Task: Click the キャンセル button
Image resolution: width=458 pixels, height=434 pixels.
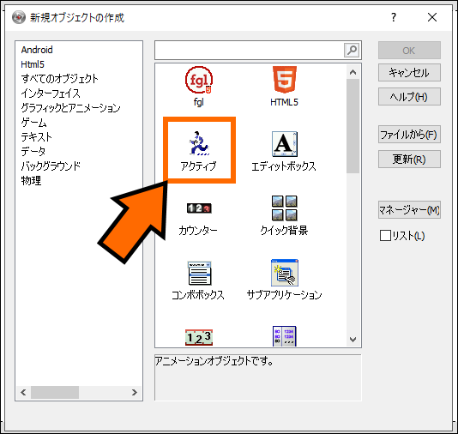Action: click(x=409, y=72)
